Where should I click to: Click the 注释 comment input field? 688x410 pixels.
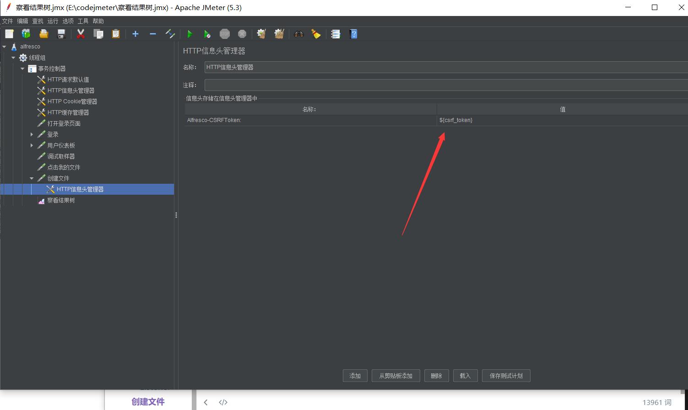(446, 85)
